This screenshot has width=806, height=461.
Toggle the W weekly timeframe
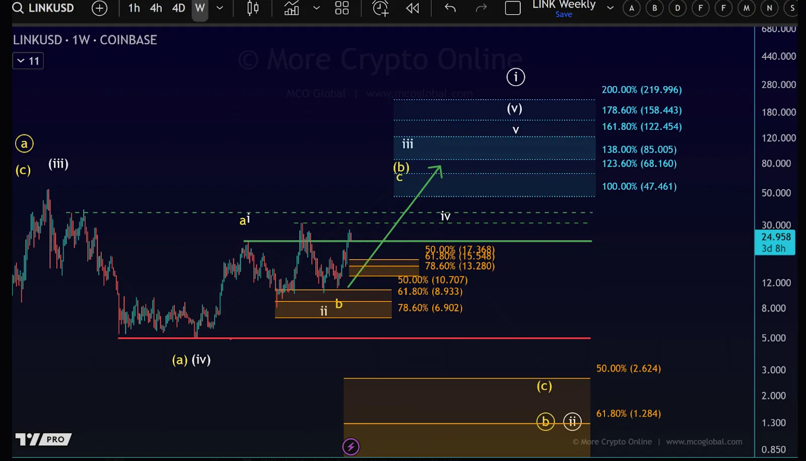coord(200,8)
